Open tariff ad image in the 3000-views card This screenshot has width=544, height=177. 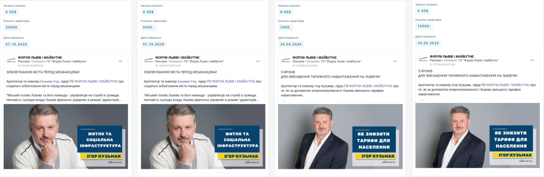click(x=340, y=136)
